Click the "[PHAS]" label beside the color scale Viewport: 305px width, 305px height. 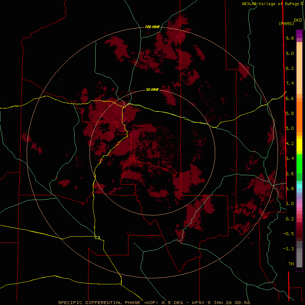point(286,23)
